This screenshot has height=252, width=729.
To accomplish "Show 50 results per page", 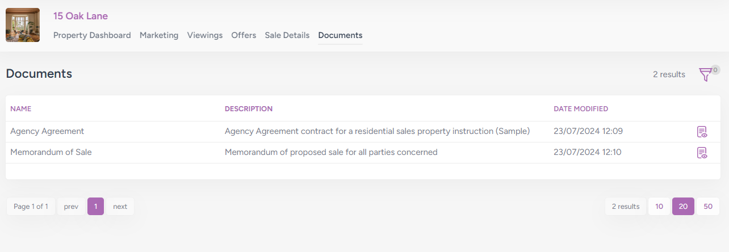I will click(708, 207).
